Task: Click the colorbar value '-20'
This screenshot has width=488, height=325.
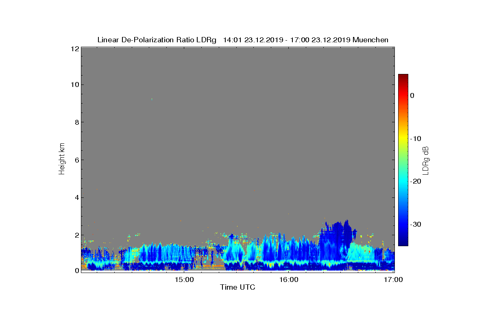Action: coord(416,181)
